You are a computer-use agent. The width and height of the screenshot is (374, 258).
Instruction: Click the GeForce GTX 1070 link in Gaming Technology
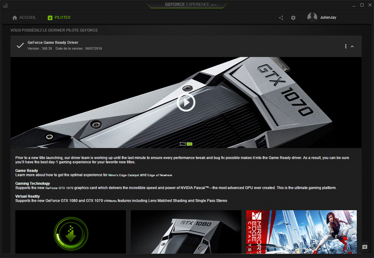[59, 188]
